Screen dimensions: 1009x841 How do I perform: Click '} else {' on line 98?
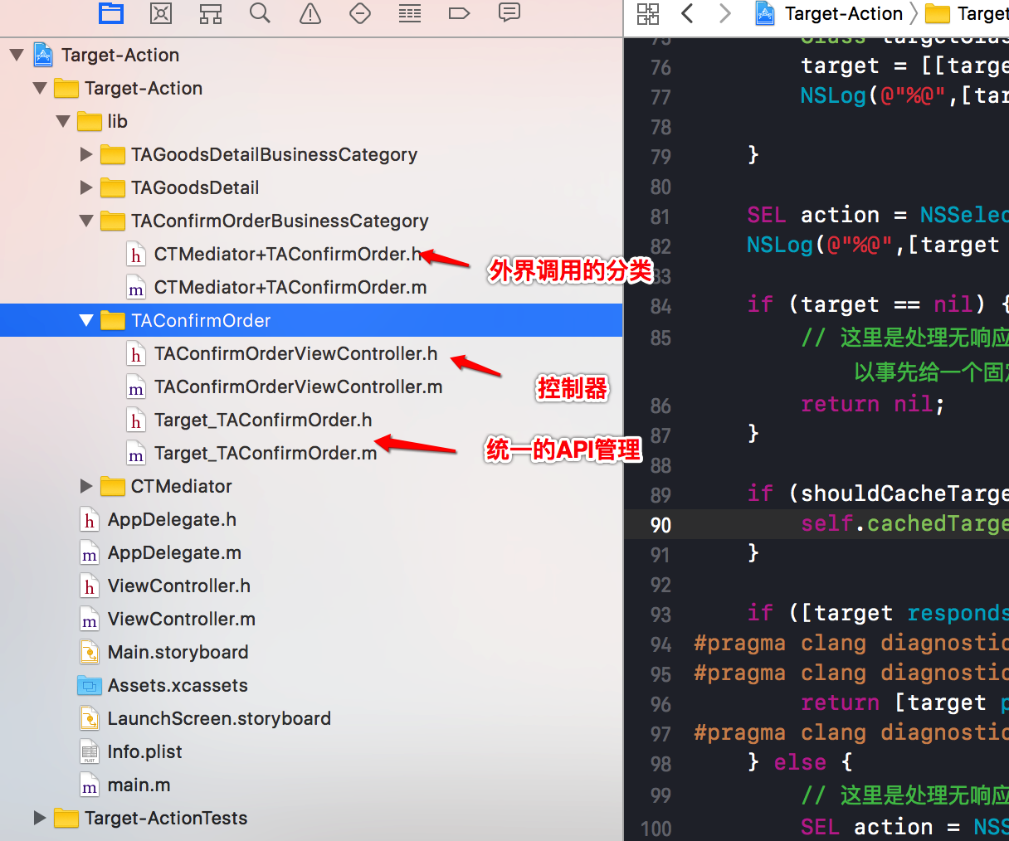point(800,762)
